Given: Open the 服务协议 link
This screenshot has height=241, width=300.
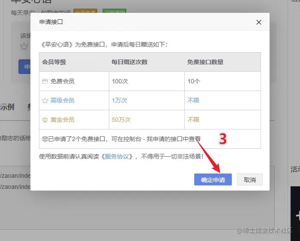Looking at the screenshot, I should pyautogui.click(x=117, y=157).
